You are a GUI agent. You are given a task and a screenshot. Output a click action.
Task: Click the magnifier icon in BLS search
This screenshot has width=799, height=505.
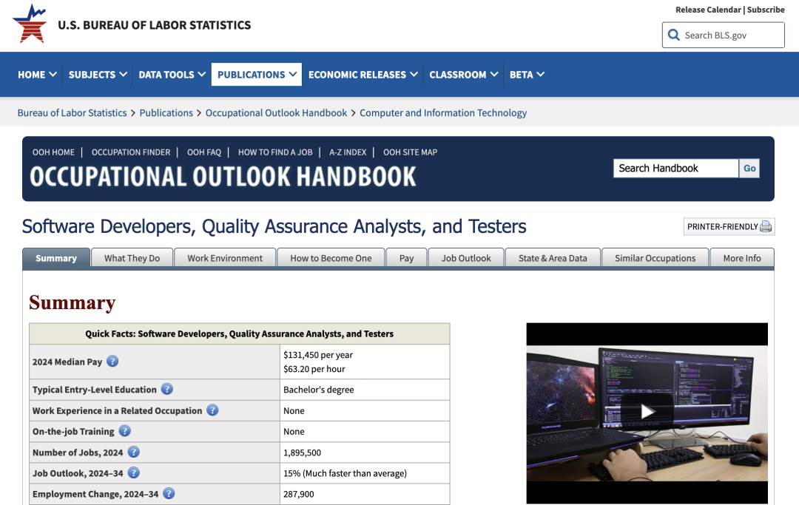pos(673,35)
